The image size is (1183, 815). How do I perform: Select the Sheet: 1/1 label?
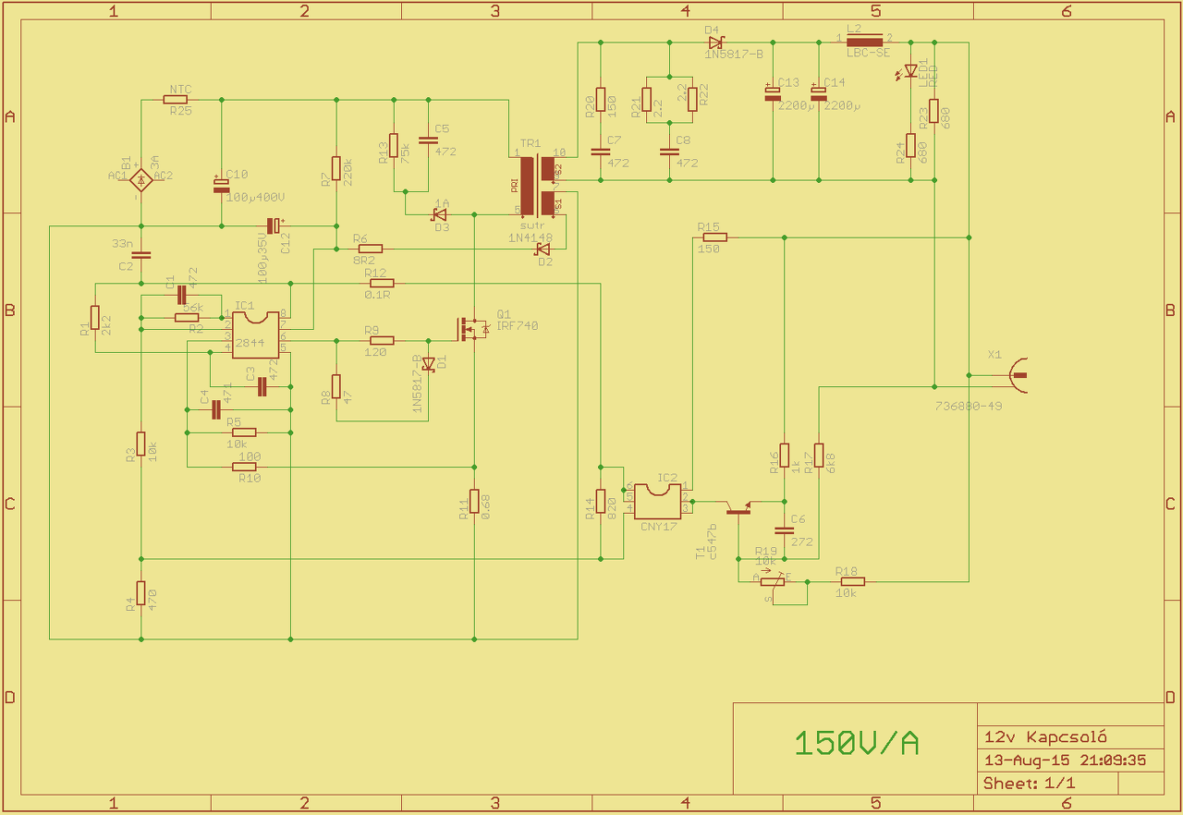1029,783
